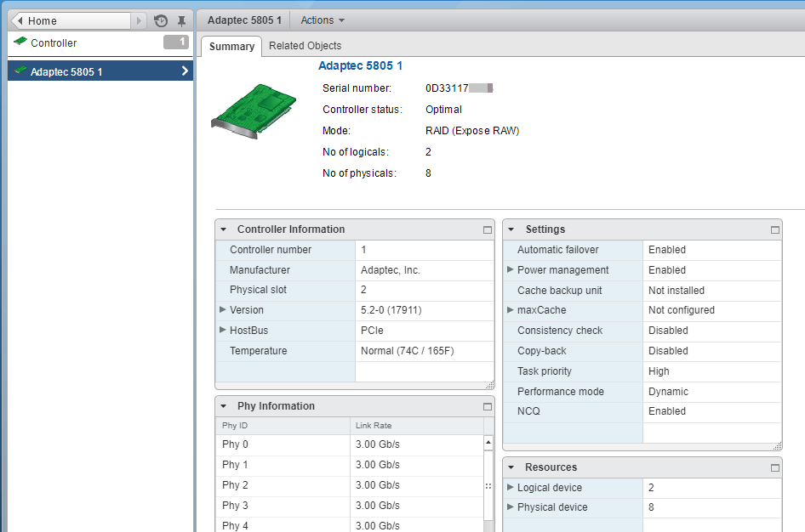Maximize the Controller Information panel
The height and width of the screenshot is (532, 805).
click(487, 229)
